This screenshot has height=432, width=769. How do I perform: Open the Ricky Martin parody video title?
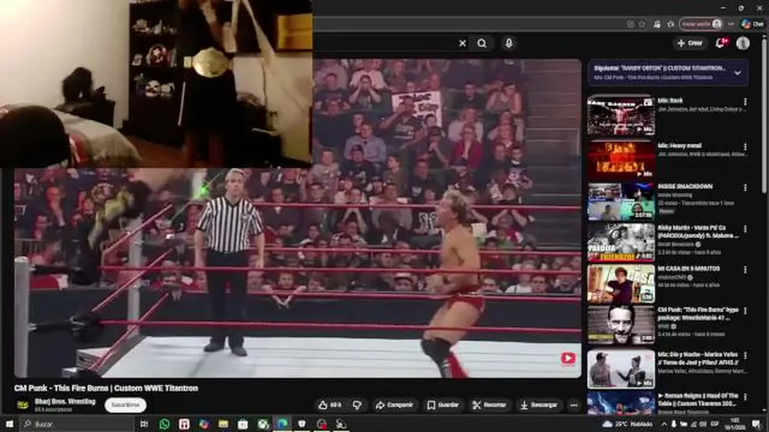point(698,232)
